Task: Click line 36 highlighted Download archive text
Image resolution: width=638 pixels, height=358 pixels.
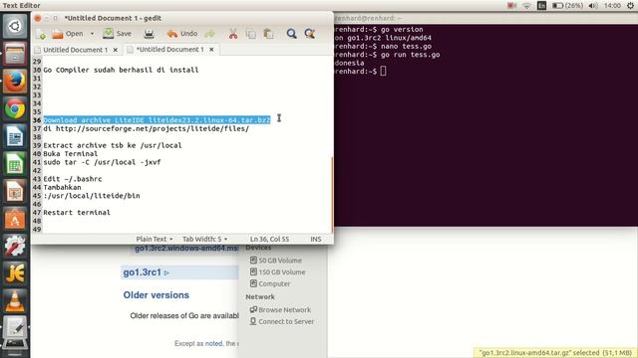Action: [157, 120]
